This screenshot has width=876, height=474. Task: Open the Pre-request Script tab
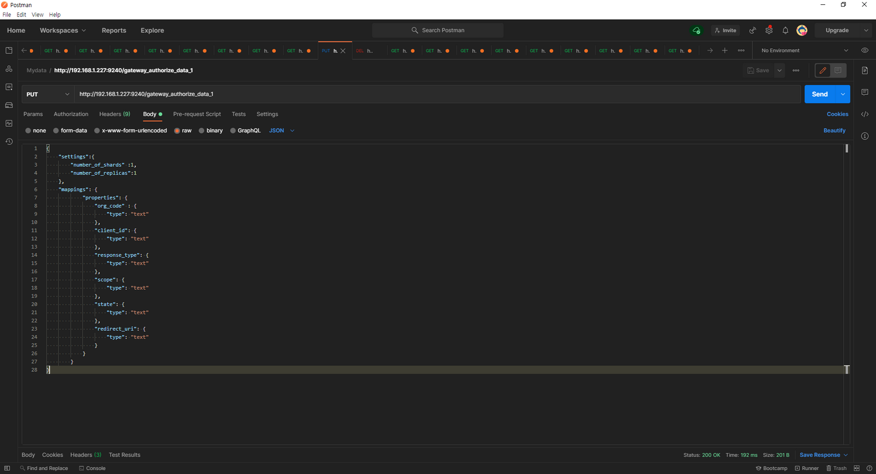click(197, 114)
